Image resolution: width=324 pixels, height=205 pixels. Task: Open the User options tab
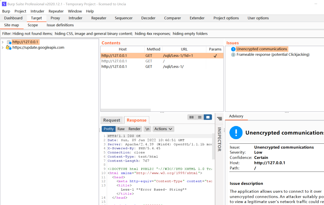click(x=258, y=18)
